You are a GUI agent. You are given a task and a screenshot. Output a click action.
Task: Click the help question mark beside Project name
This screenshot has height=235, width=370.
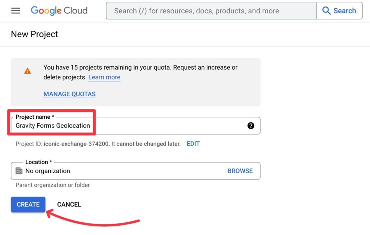(251, 126)
